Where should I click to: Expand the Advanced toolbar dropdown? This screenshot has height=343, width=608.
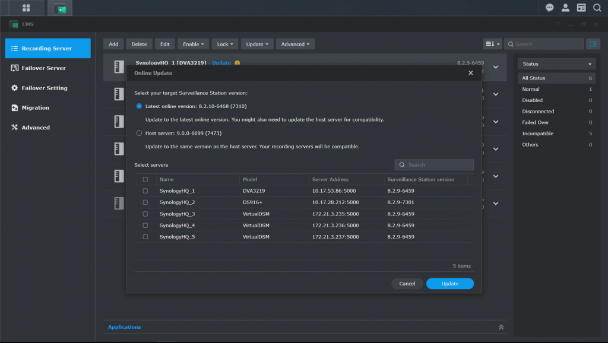click(x=295, y=44)
